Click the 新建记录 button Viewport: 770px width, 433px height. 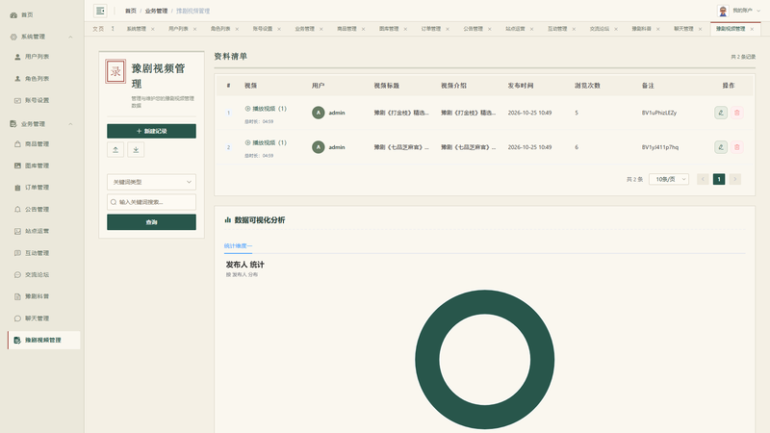pyautogui.click(x=151, y=131)
